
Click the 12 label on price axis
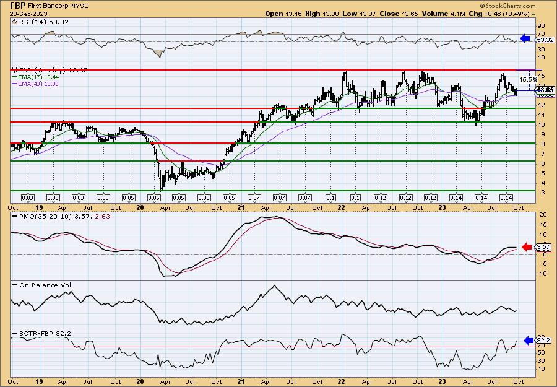tap(541, 105)
